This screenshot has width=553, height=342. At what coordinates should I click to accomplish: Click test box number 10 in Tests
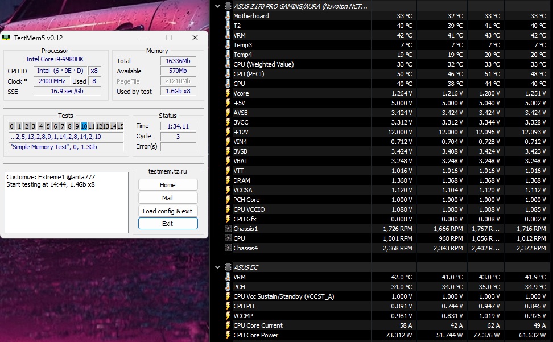click(x=84, y=126)
